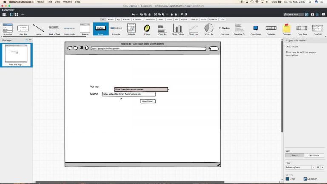Pick the Chart: Pie control
The image size is (327, 184).
point(209,29)
